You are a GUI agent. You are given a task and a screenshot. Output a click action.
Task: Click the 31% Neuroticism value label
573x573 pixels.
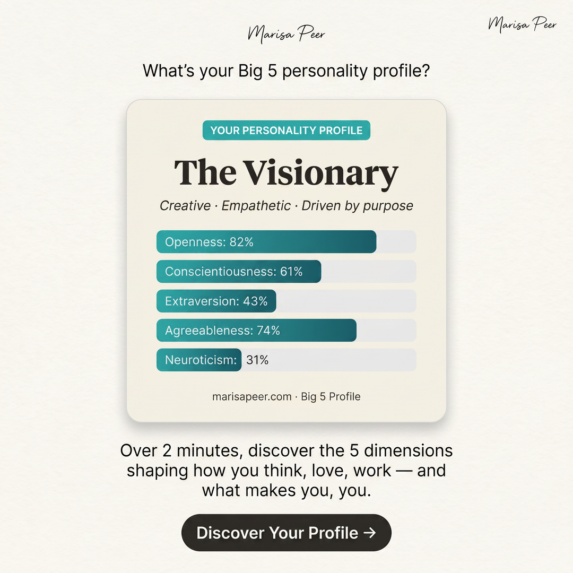[x=257, y=360]
